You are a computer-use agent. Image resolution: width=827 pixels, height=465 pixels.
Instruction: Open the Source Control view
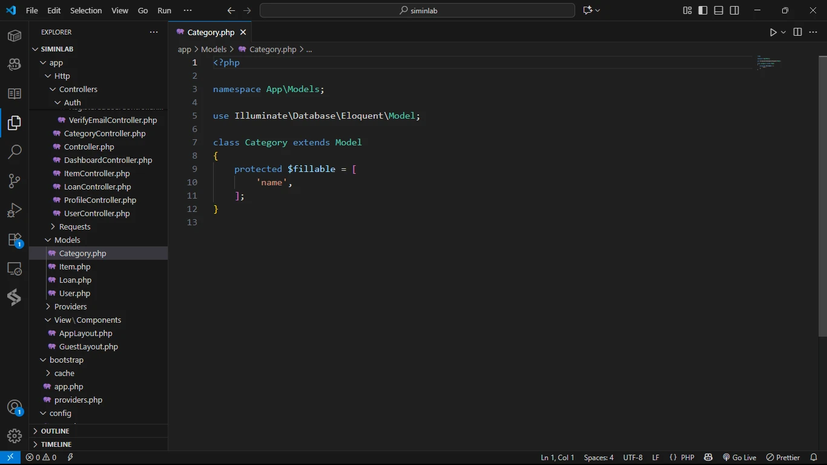pyautogui.click(x=15, y=180)
